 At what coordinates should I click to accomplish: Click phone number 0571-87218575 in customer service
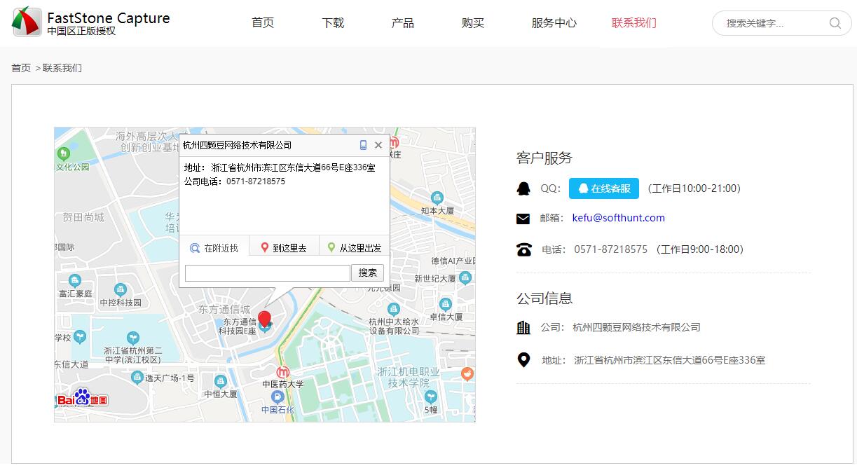click(x=610, y=249)
